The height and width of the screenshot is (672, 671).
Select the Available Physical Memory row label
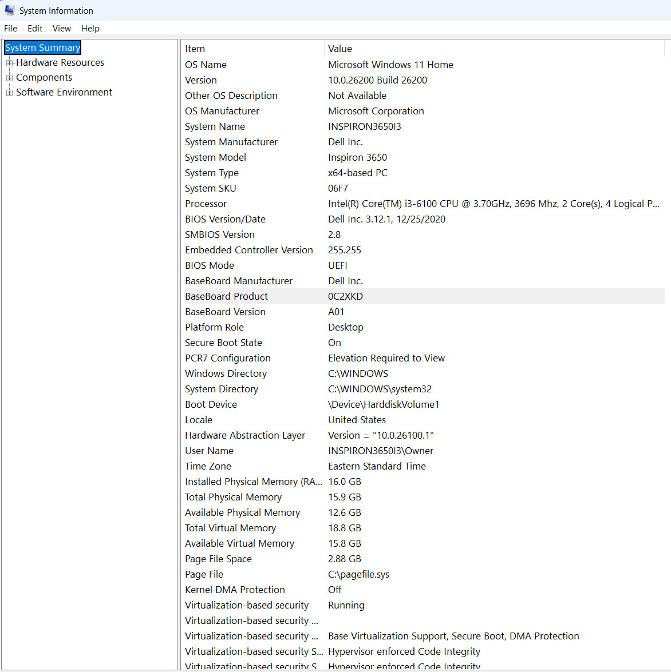[242, 512]
